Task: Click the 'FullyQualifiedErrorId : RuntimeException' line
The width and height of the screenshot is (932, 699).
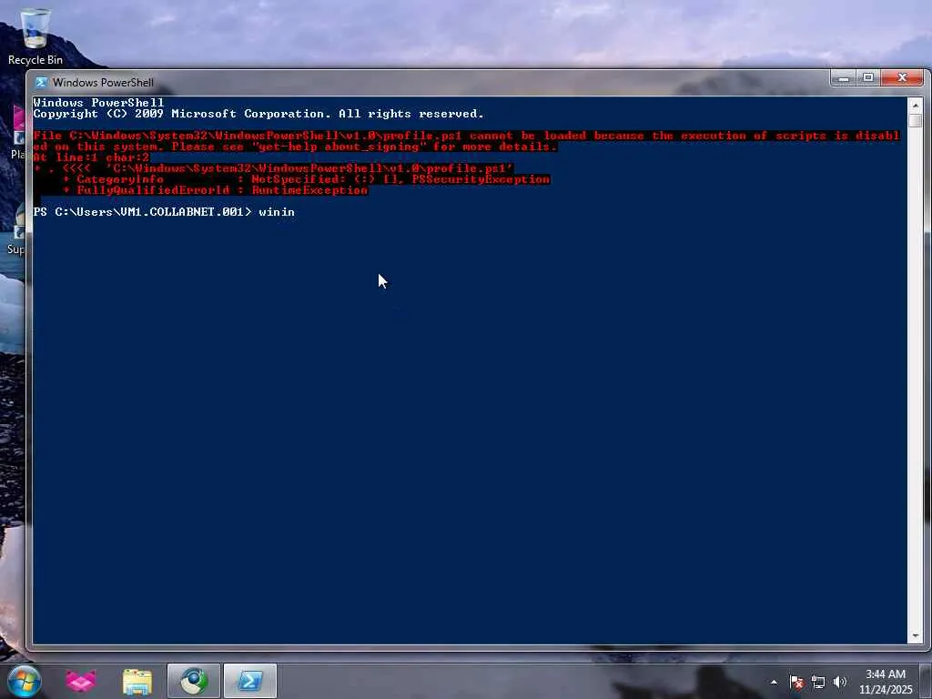Action: (215, 190)
